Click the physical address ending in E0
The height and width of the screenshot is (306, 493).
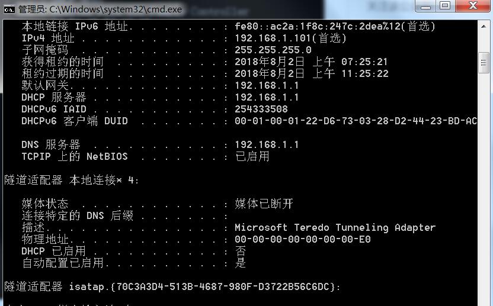[x=302, y=239]
